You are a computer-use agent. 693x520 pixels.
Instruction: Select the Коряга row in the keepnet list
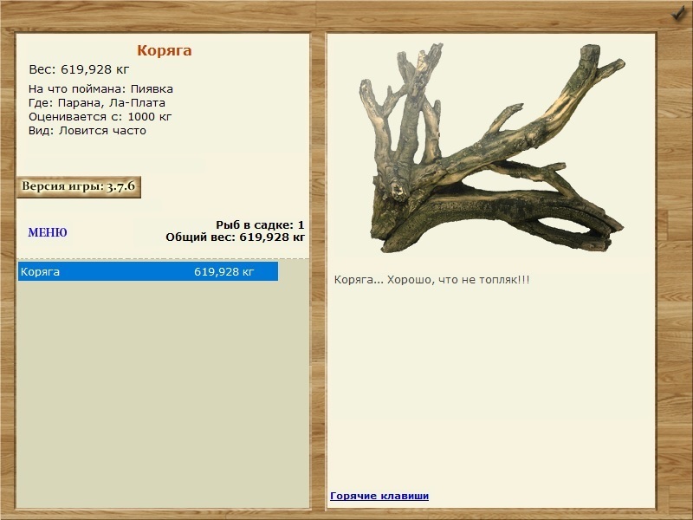pyautogui.click(x=148, y=271)
